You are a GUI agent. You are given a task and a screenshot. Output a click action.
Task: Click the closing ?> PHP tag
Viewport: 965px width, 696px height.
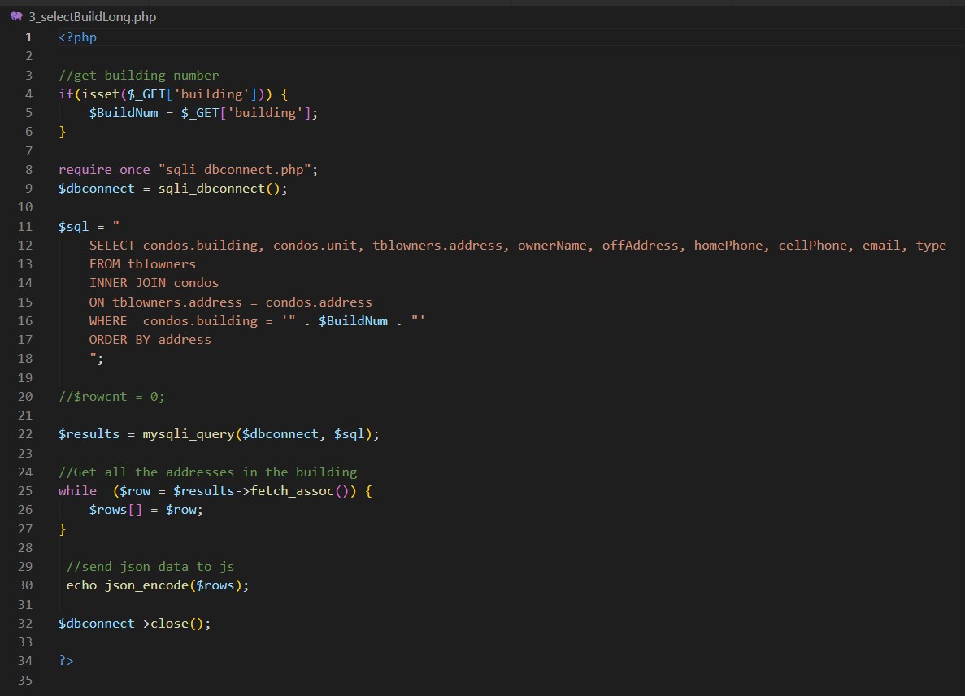click(66, 661)
